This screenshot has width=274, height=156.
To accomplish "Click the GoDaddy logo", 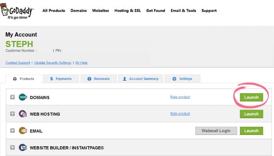I will point(17,11).
